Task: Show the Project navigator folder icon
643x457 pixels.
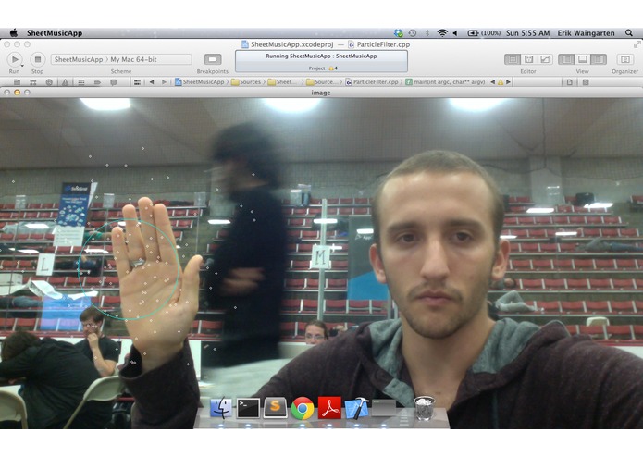Action: [17, 82]
